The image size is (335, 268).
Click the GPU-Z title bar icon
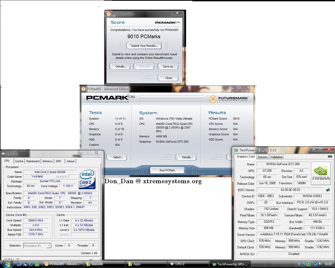click(236, 150)
